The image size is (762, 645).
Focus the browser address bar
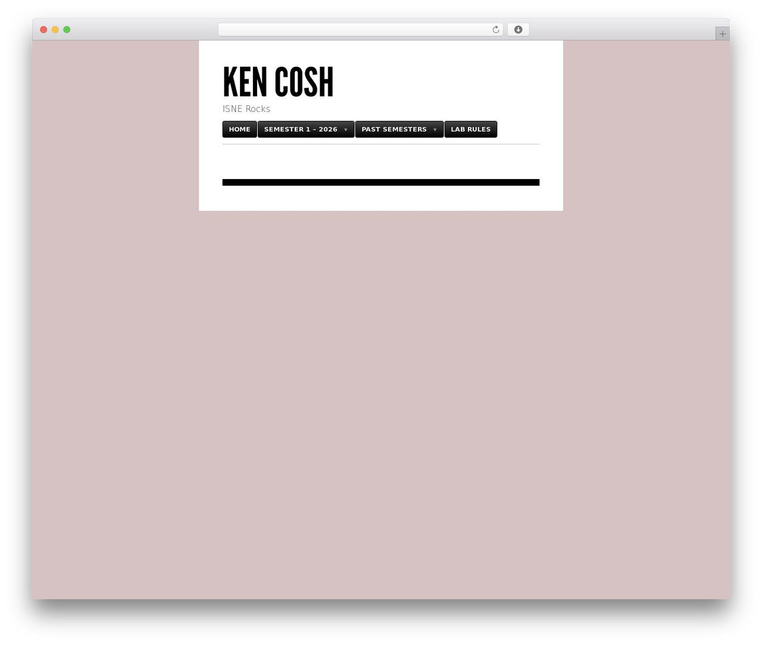coord(360,30)
